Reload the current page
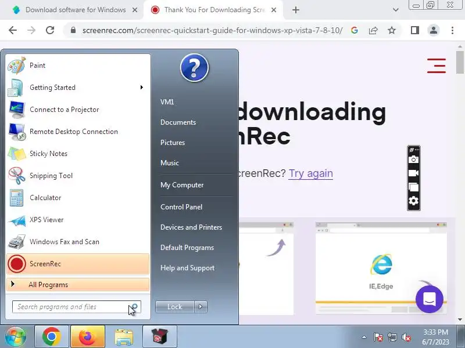 click(50, 30)
